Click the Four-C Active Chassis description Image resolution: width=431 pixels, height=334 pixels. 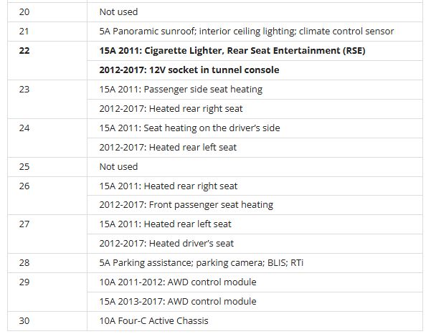tap(153, 321)
